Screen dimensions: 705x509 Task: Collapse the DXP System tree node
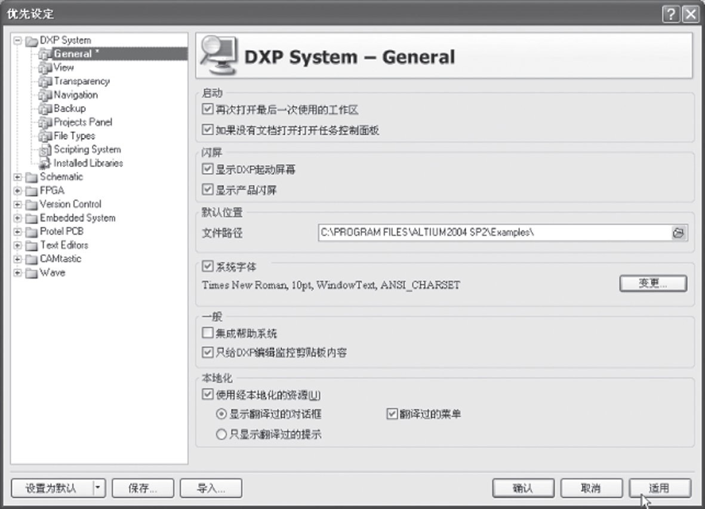[17, 41]
